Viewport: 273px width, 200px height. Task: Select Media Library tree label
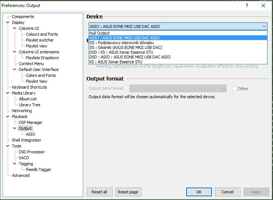pos(24,93)
